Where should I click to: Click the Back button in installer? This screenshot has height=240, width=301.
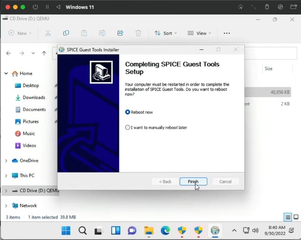pos(165,181)
